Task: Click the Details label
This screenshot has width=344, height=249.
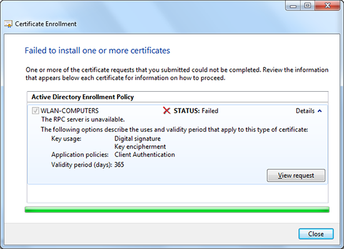Action: pos(305,111)
